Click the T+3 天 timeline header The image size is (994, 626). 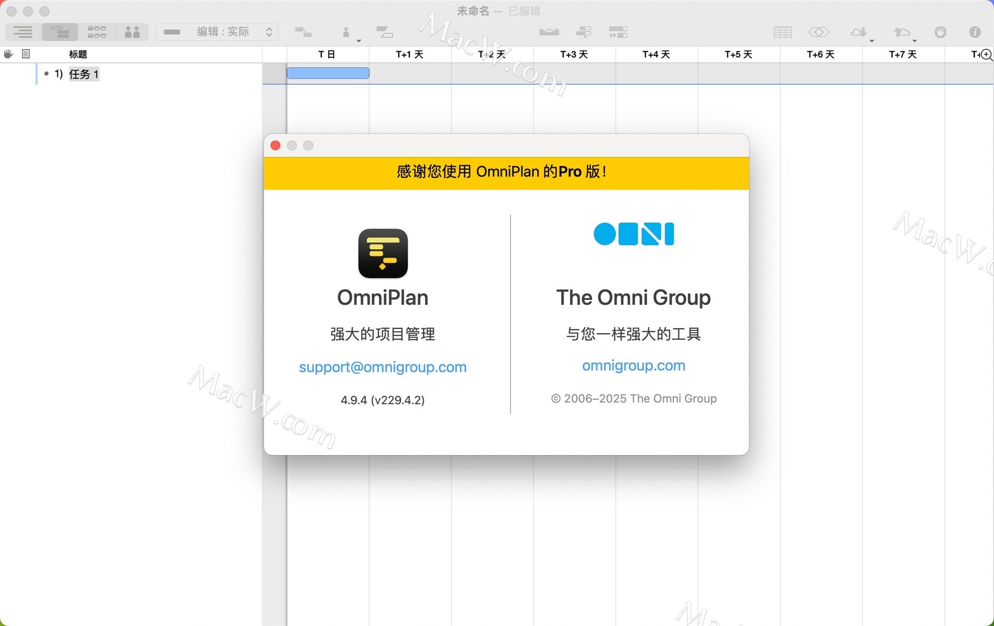[x=574, y=54]
